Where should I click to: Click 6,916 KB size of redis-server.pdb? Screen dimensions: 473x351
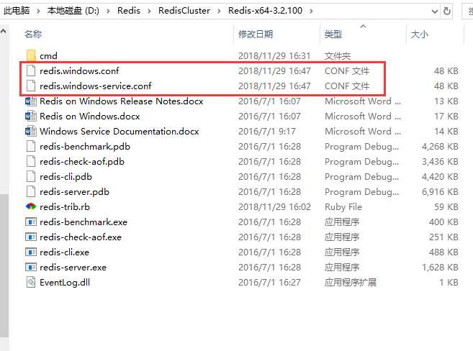click(x=440, y=191)
